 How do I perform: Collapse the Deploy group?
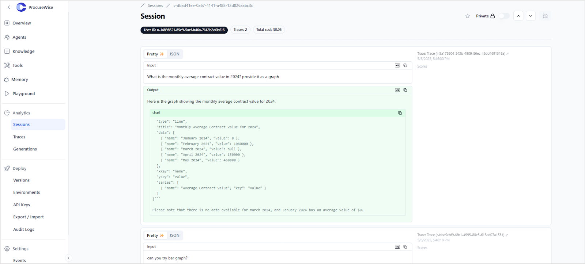click(19, 169)
